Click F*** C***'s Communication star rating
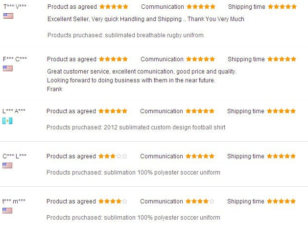 [x=201, y=59]
